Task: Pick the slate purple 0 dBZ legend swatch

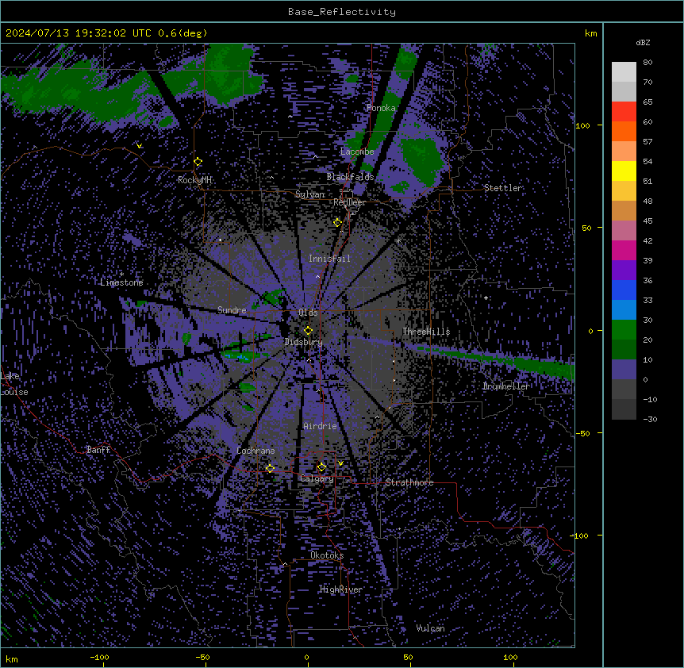Action: tap(624, 370)
